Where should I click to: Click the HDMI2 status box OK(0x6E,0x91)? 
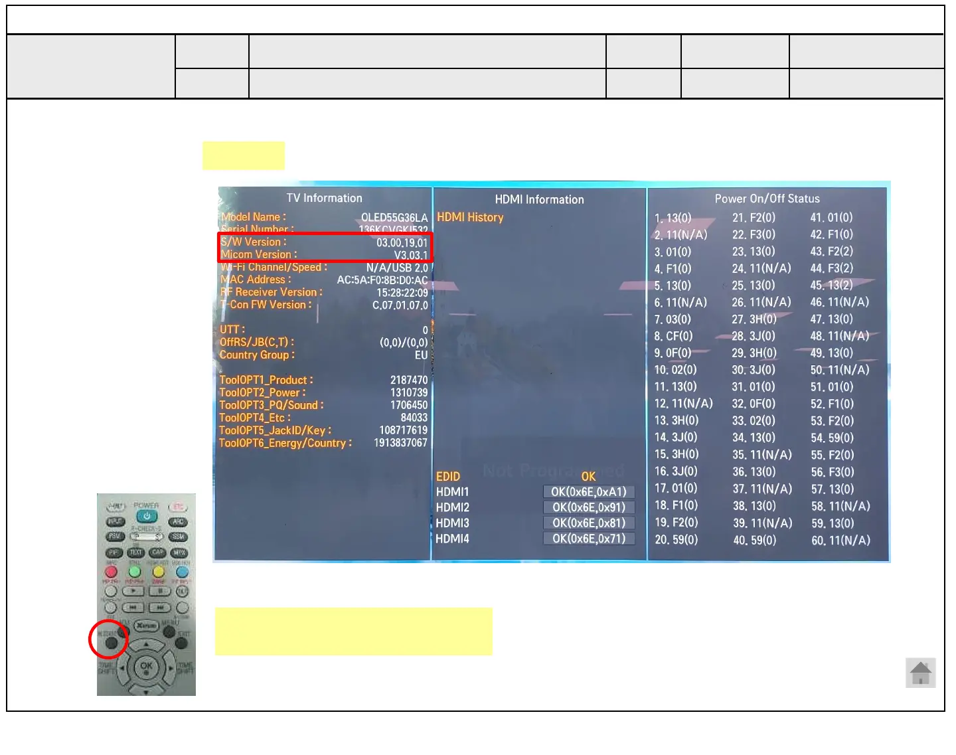click(589, 507)
